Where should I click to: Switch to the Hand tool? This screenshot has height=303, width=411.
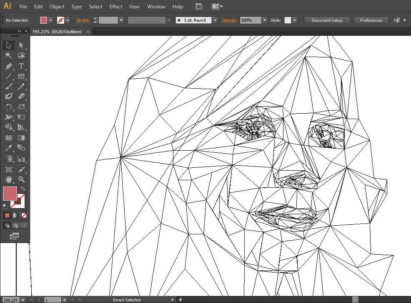[9, 179]
